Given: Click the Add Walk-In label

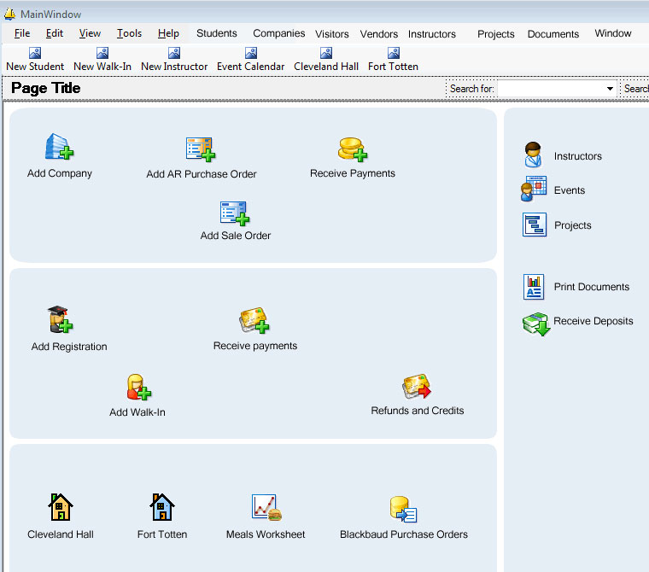Looking at the screenshot, I should [137, 412].
